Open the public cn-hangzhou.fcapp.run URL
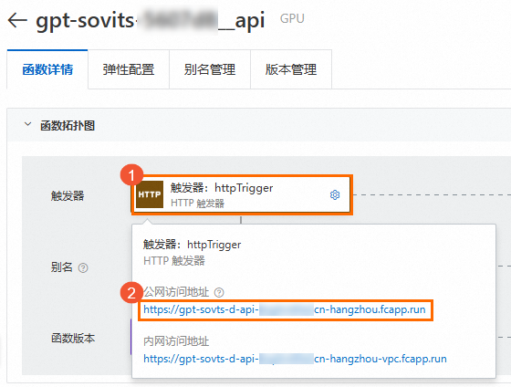Screen dimensions: 511x387 [285, 309]
